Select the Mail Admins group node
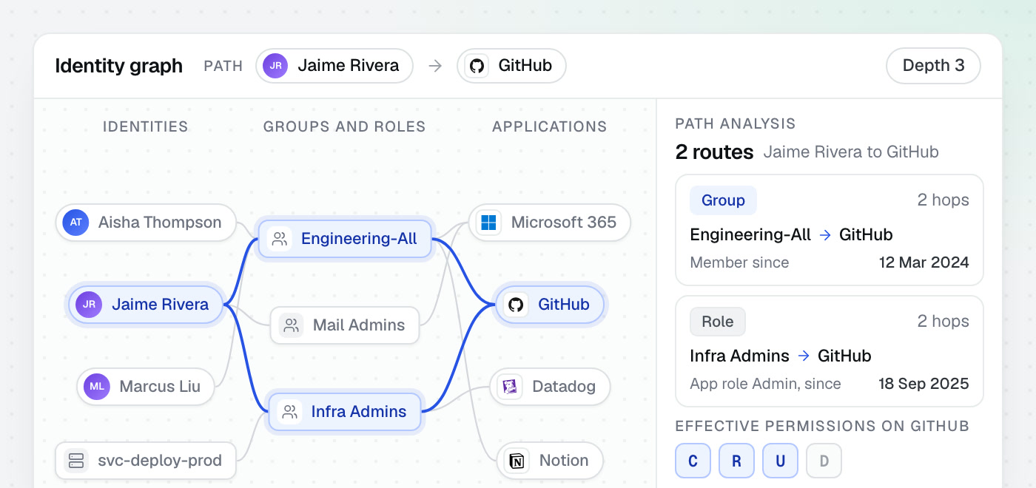Screen dimensions: 1036x488 [345, 325]
